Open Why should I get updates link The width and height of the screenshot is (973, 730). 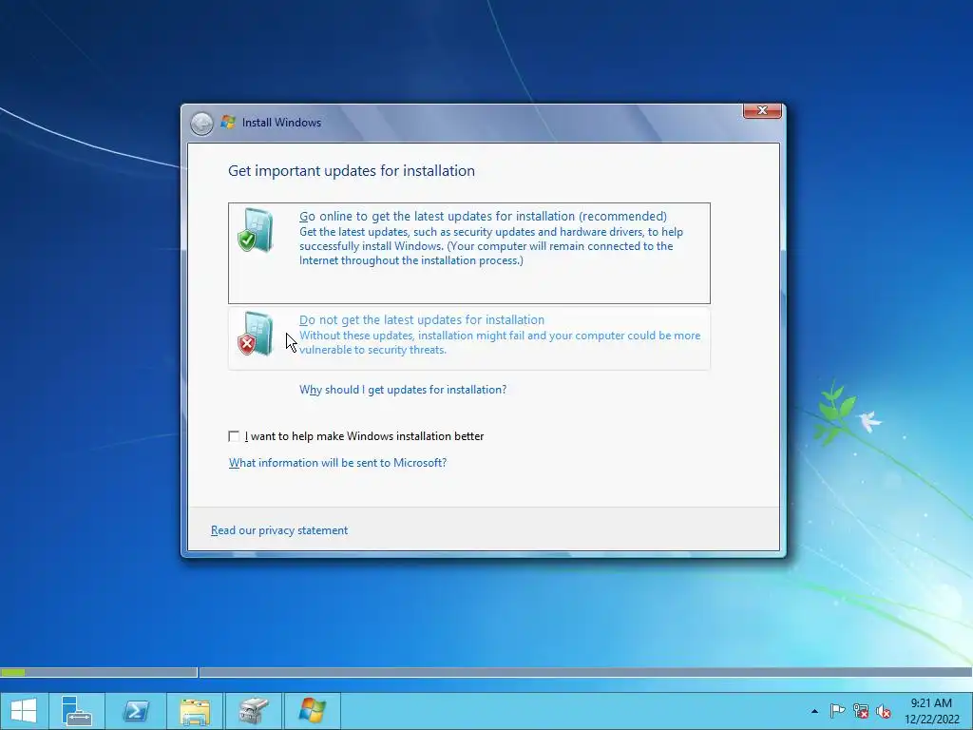(403, 390)
